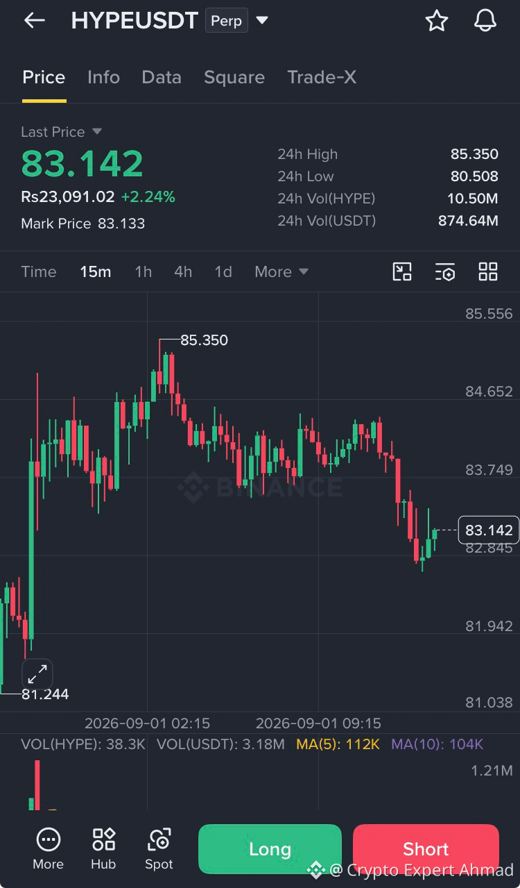Expand chart to fullscreen icon
The image size is (520, 888).
pos(37,673)
